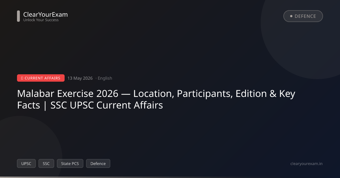Image resolution: width=340 pixels, height=178 pixels.
Task: Choose the Defence tag chip
Action: pyautogui.click(x=98, y=164)
